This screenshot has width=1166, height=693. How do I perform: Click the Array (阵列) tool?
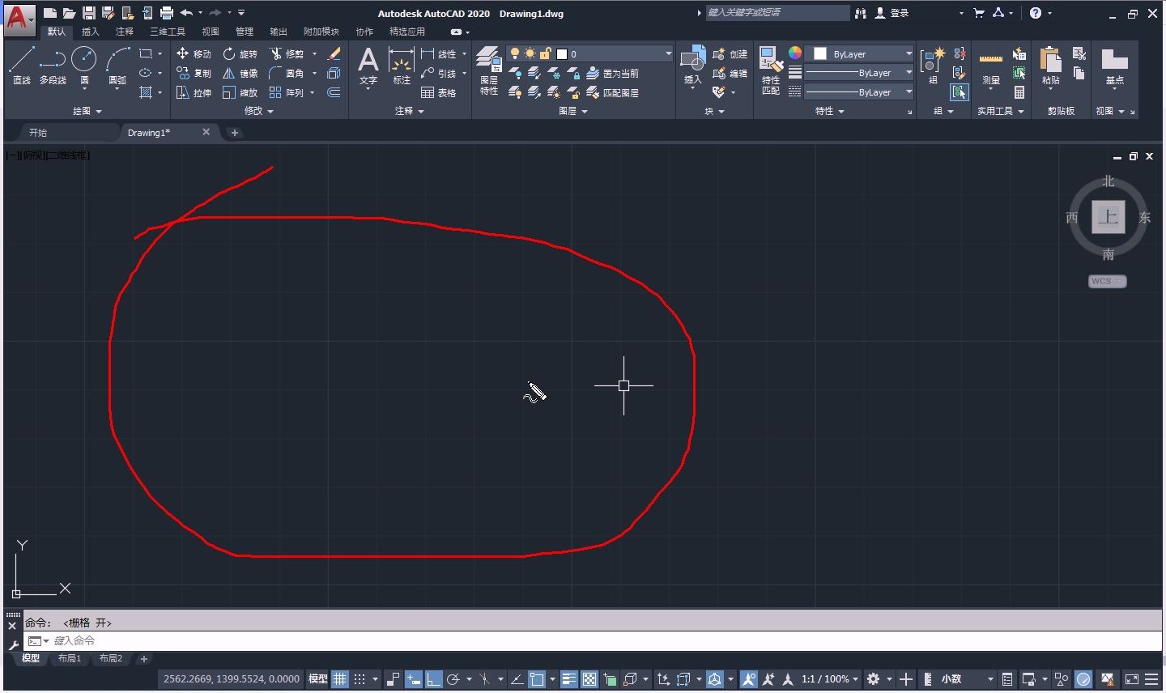pyautogui.click(x=287, y=92)
